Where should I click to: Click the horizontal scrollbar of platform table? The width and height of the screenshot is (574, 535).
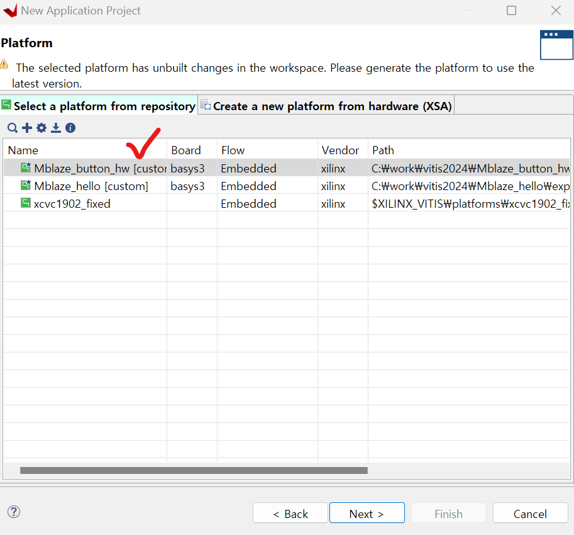pyautogui.click(x=194, y=471)
